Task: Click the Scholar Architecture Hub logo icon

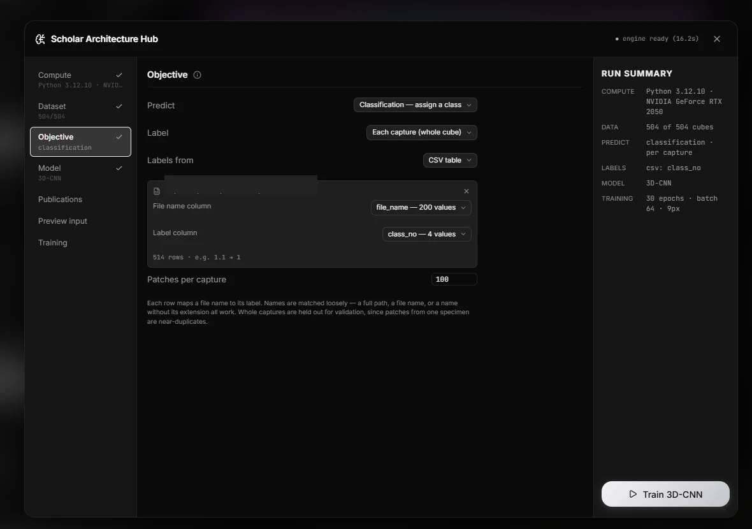Action: pyautogui.click(x=40, y=40)
